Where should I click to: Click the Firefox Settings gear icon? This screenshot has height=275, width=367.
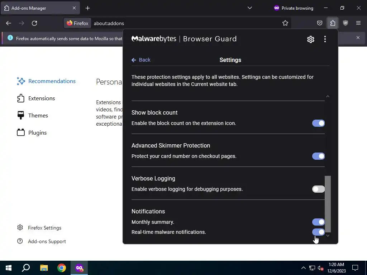pos(20,227)
